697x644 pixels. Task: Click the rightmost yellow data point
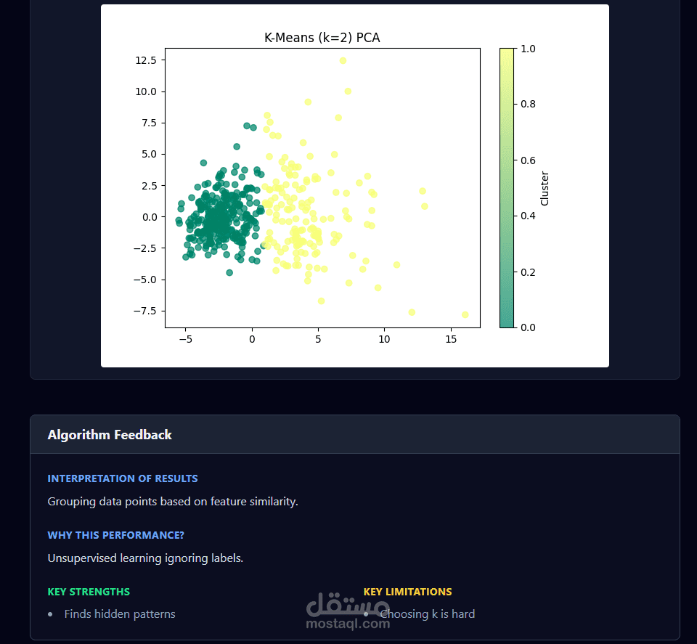click(x=465, y=314)
